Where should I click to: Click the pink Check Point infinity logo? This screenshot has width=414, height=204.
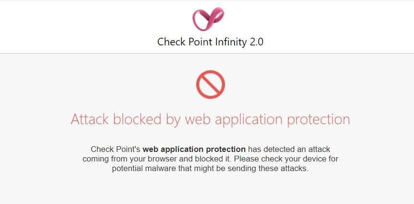click(208, 19)
